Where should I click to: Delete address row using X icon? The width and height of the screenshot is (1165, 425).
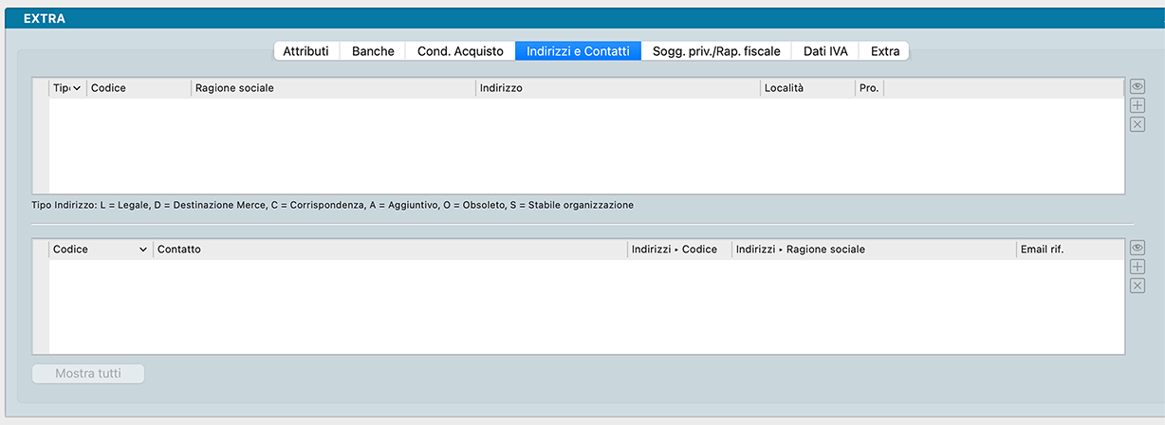click(1137, 124)
